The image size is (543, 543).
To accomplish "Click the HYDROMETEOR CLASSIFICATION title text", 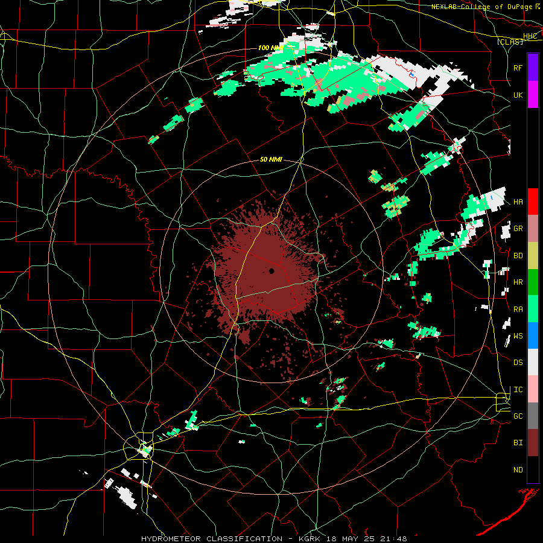I will point(212,539).
